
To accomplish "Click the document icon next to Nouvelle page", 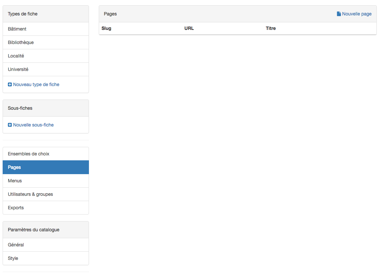I will pyautogui.click(x=339, y=14).
